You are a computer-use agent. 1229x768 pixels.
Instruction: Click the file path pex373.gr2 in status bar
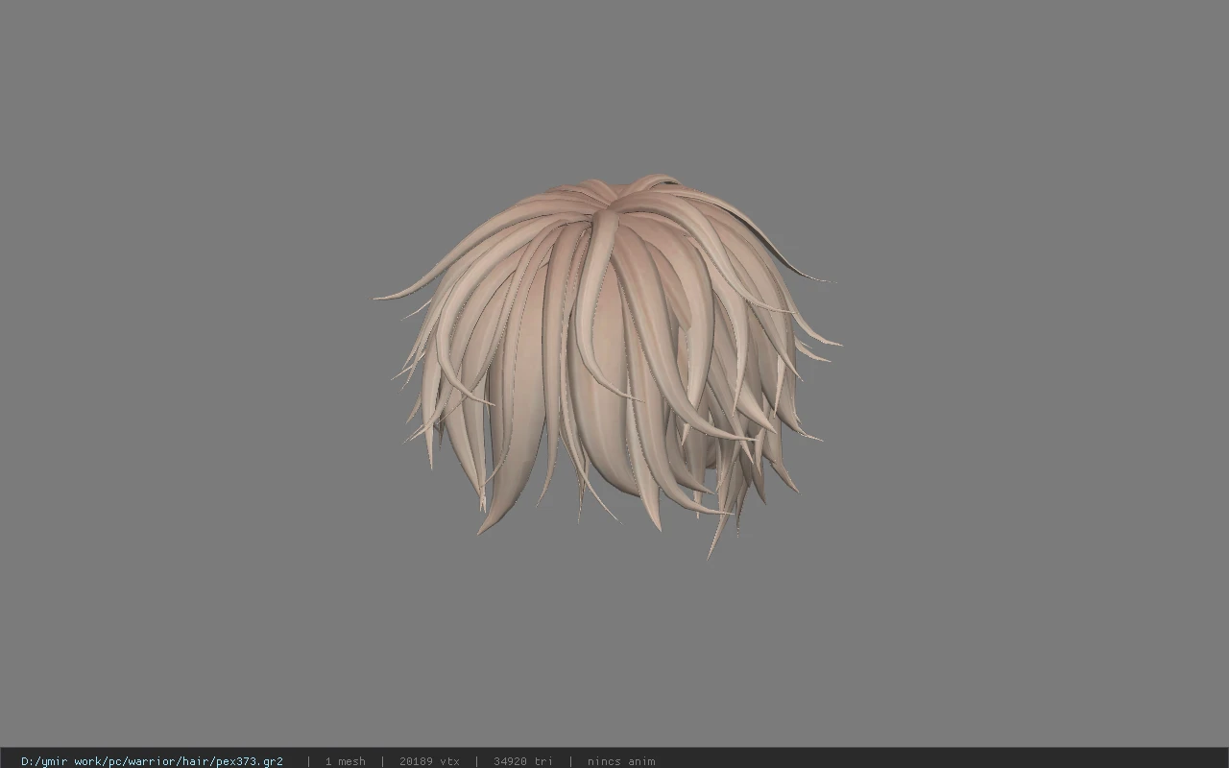tap(152, 761)
